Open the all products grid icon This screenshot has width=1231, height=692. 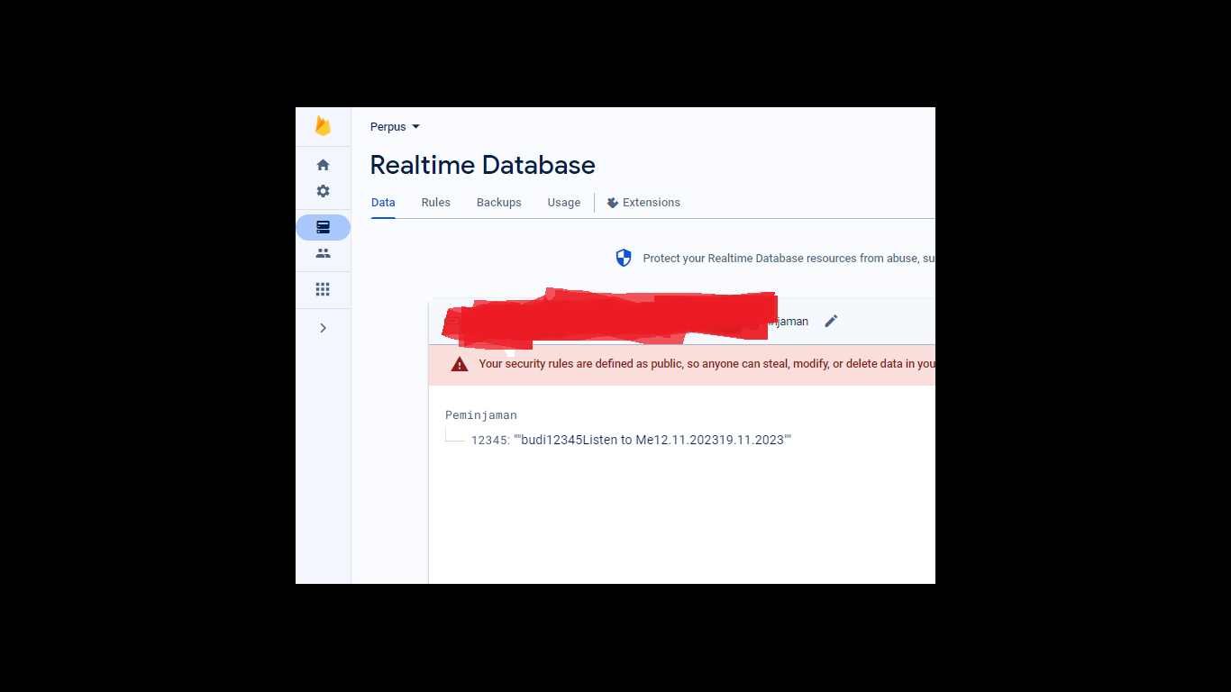point(323,288)
